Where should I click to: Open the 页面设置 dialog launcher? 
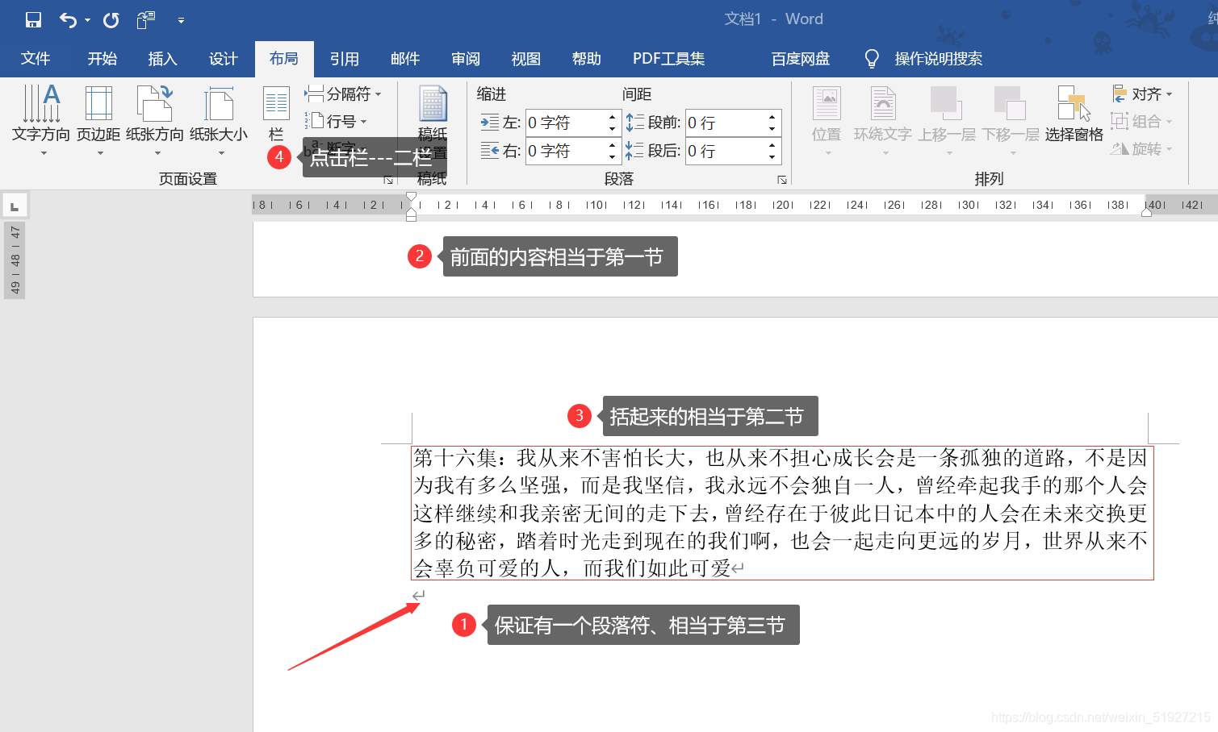(x=388, y=180)
